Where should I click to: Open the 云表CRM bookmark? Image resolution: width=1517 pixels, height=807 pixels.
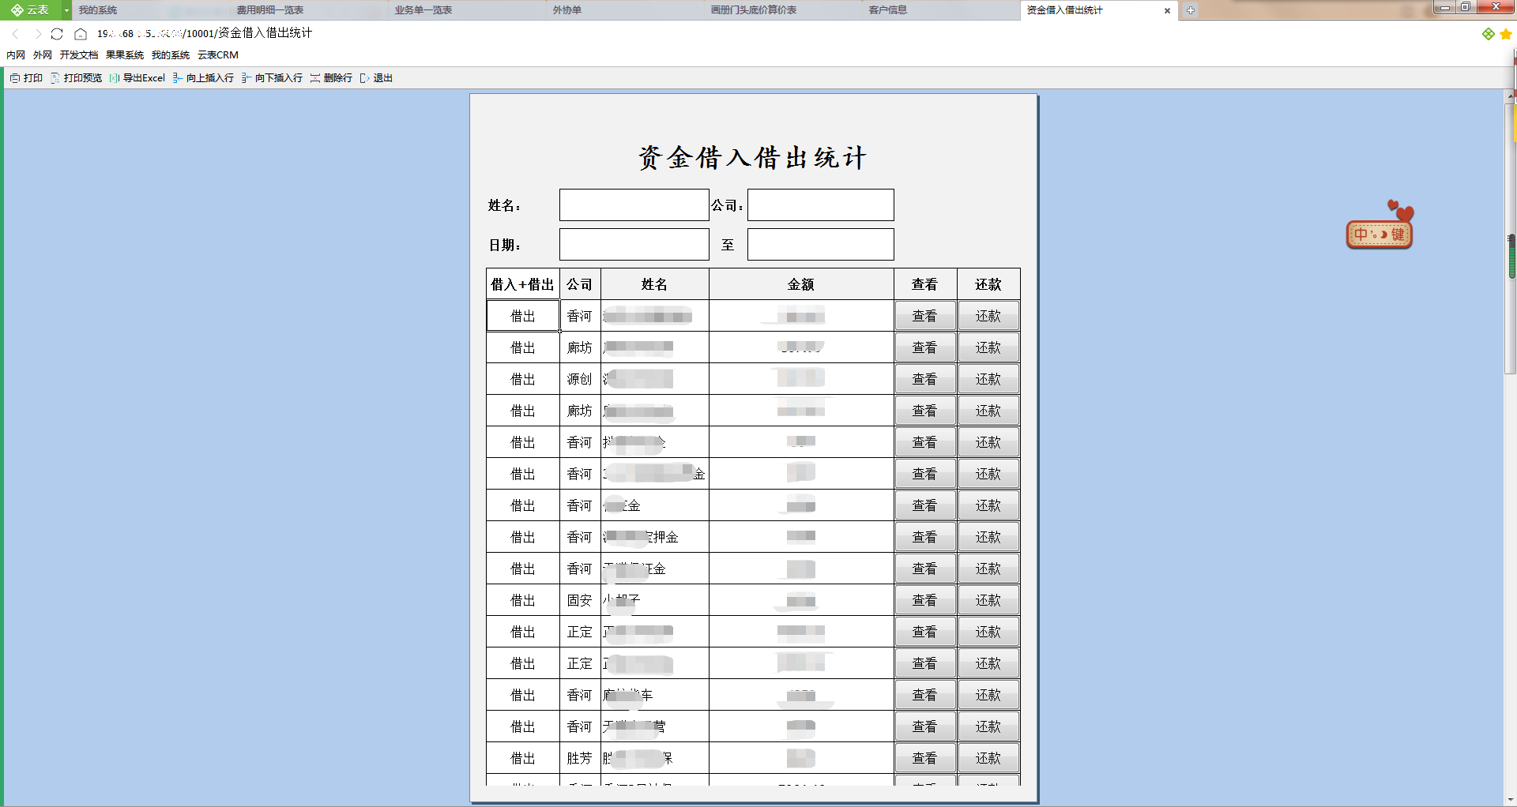click(x=218, y=55)
